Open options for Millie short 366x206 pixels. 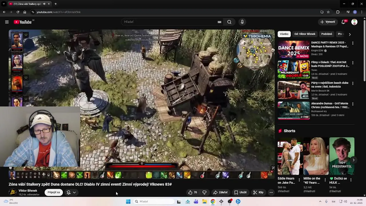click(x=325, y=180)
